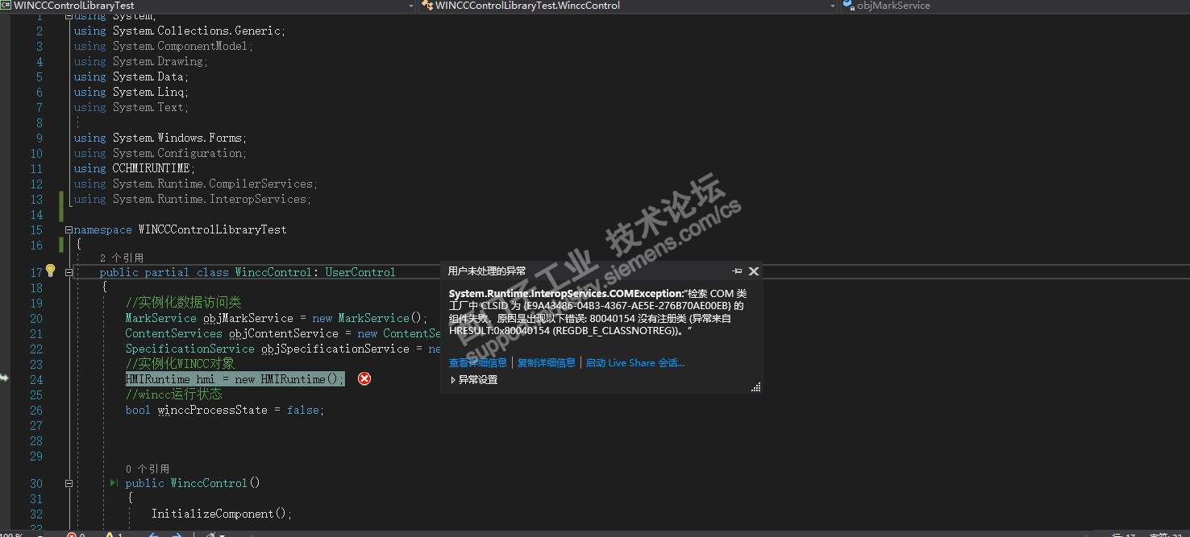Click the highlighted line 'HMIRuntime hmi = new HMIRuntime();'
The image size is (1190, 537).
pos(235,379)
